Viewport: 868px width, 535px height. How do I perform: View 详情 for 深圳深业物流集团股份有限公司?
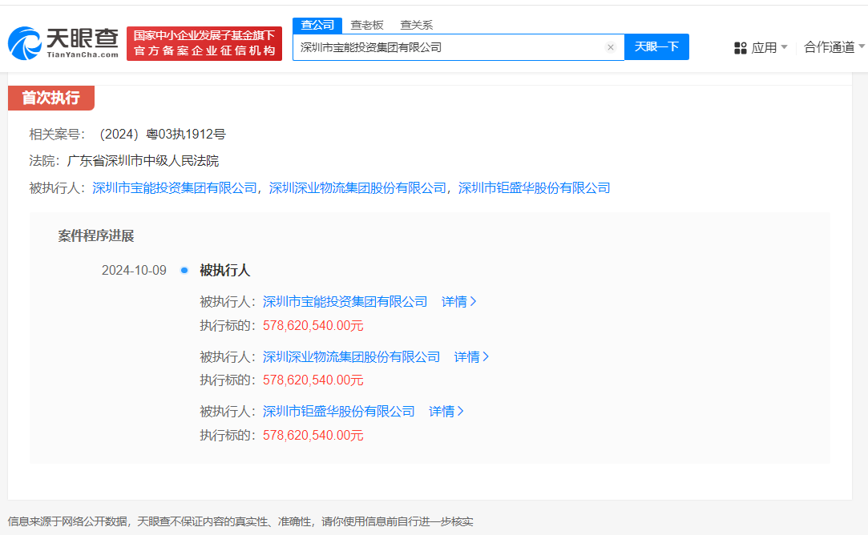tap(471, 357)
